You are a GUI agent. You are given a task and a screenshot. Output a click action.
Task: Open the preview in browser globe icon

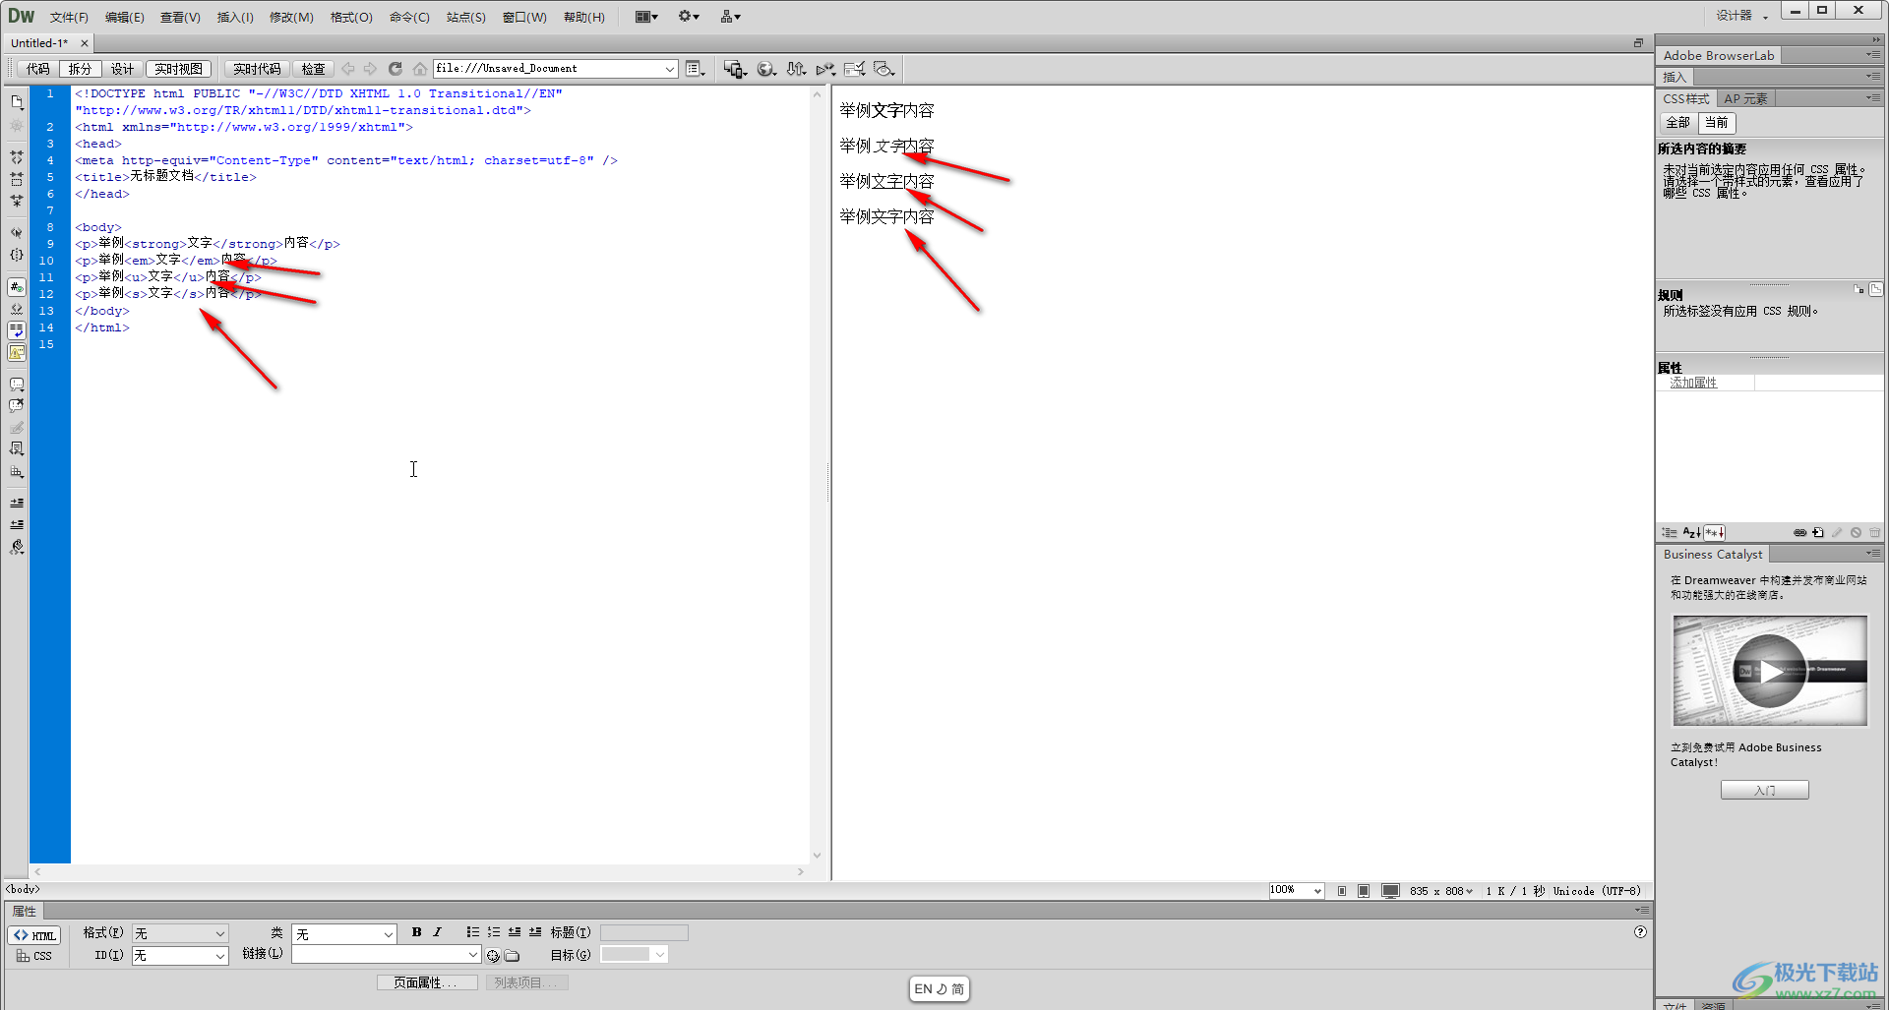[x=765, y=69]
